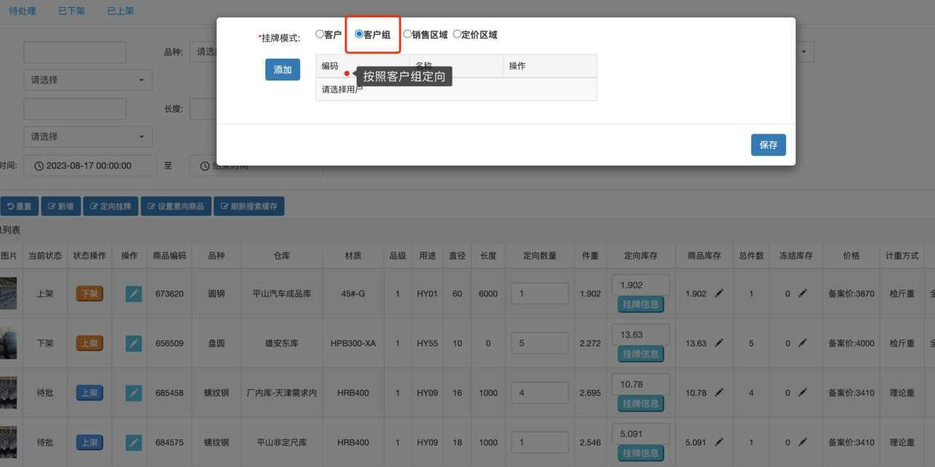Click the 定向挂牌 toolbar button
The width and height of the screenshot is (935, 467).
[x=110, y=206]
